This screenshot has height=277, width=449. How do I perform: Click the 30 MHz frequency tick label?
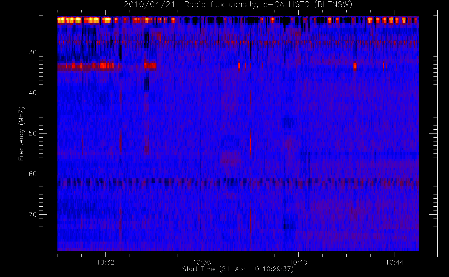pos(33,52)
